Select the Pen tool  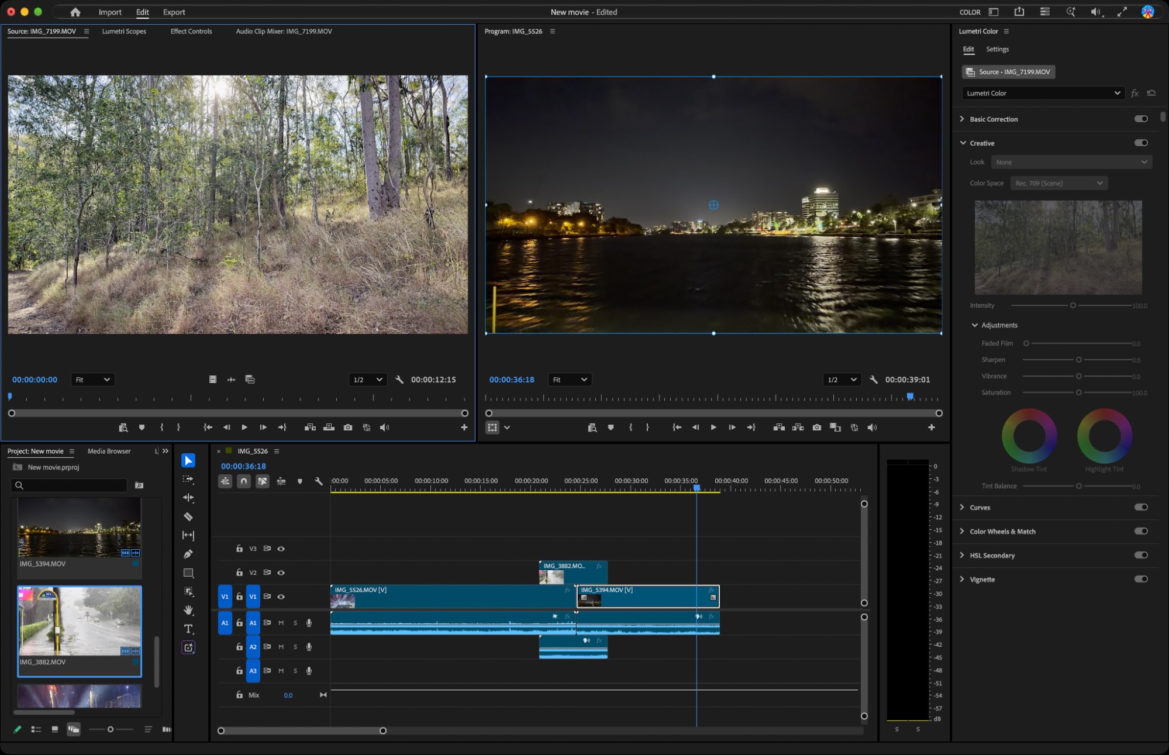tap(188, 554)
